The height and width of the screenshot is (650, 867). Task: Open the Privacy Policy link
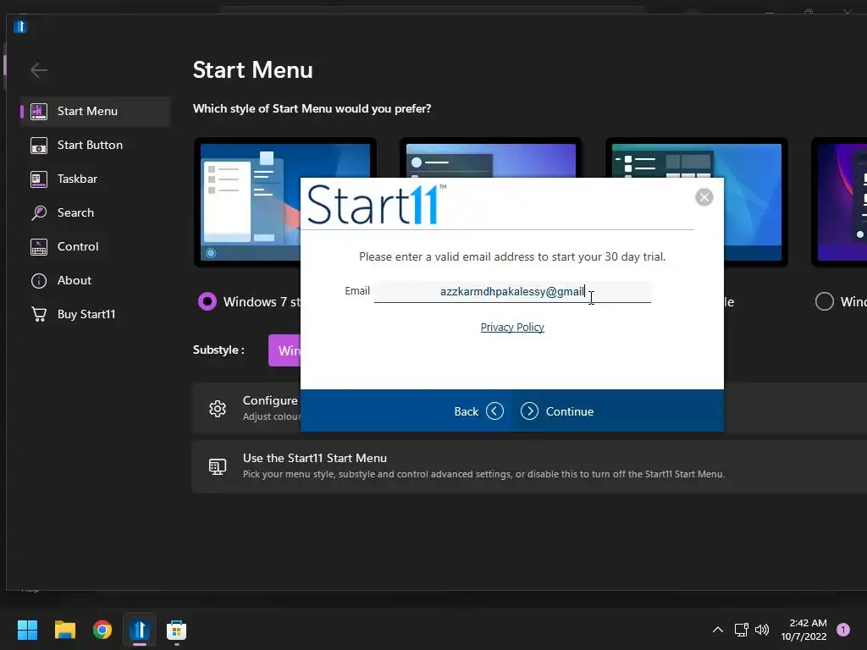pos(512,328)
